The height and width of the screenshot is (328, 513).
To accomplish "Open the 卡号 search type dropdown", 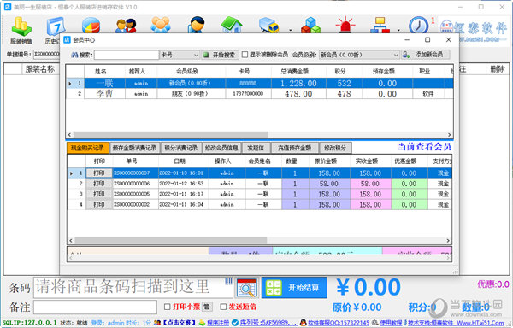I will [180, 55].
